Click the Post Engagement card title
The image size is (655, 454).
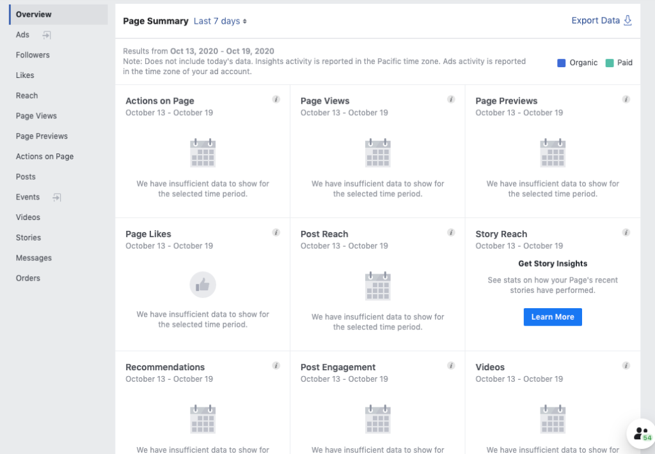pyautogui.click(x=338, y=367)
